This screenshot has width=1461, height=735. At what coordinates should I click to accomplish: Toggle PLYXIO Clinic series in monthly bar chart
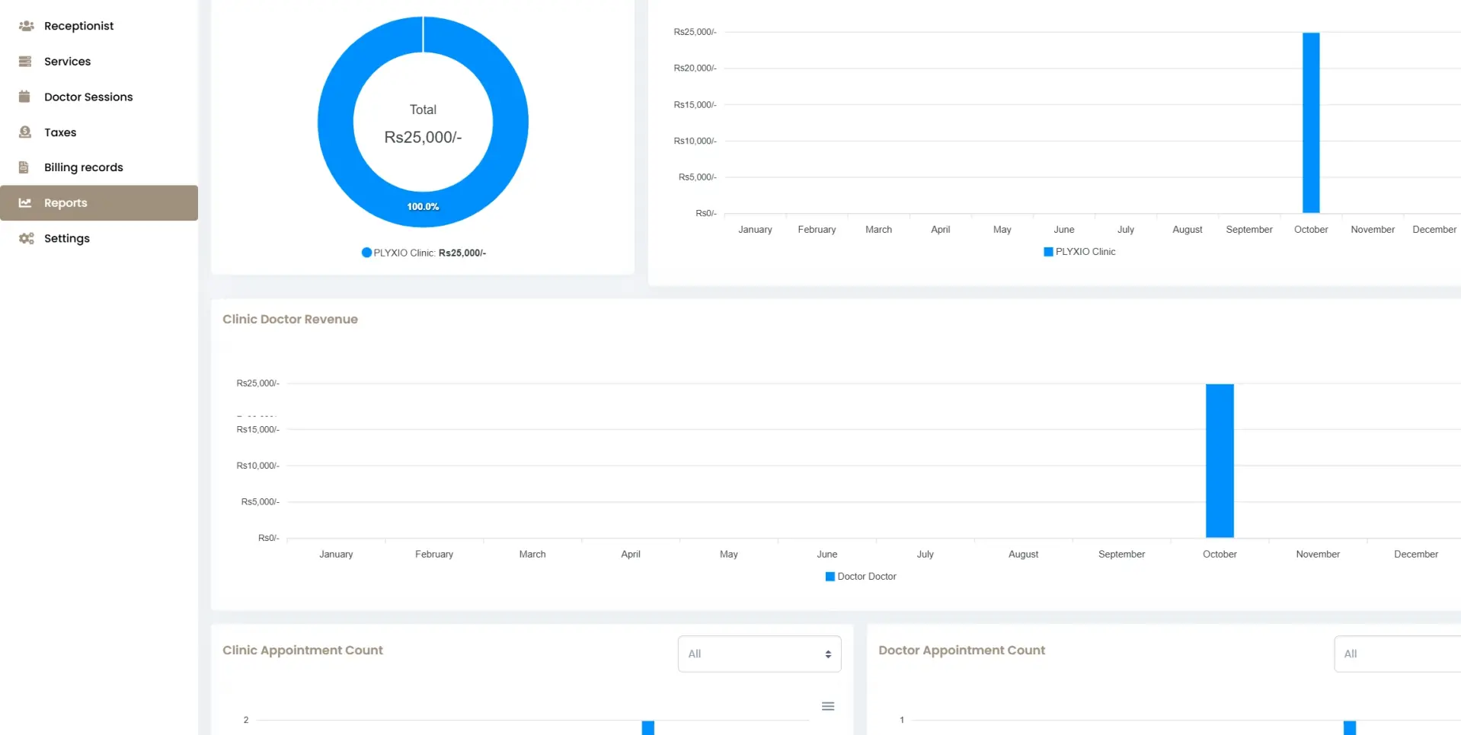(1079, 252)
